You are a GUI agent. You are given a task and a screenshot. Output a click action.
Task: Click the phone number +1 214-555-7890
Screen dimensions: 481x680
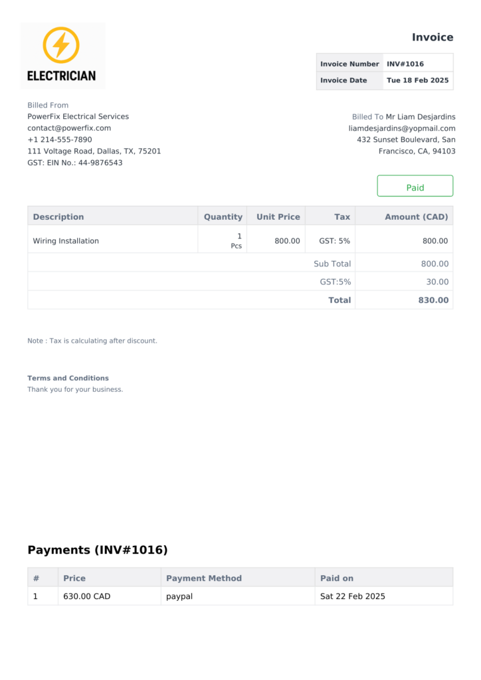pos(60,139)
